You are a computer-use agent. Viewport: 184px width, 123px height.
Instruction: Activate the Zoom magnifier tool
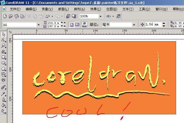coord(3,46)
